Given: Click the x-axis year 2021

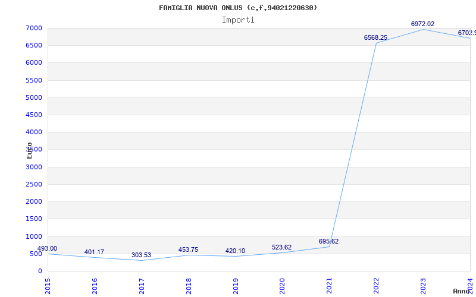Looking at the screenshot, I should (330, 286).
